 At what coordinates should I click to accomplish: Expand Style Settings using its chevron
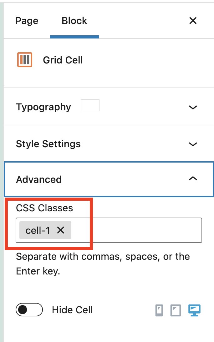pos(193,144)
